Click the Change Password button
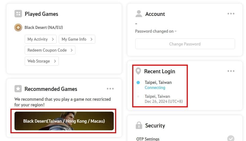The width and height of the screenshot is (246, 141). (185, 44)
